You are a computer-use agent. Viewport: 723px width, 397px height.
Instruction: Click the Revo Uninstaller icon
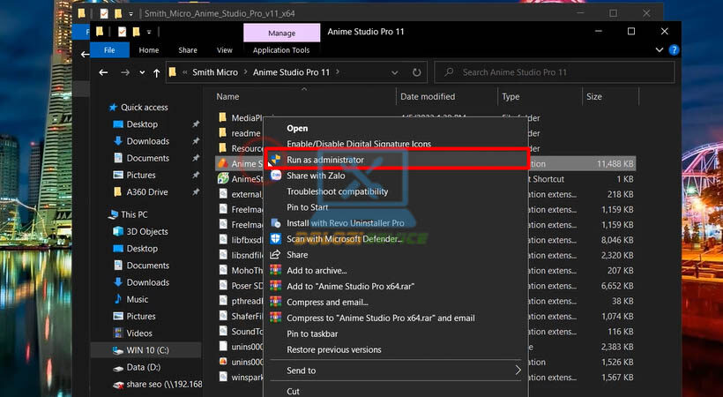point(276,223)
